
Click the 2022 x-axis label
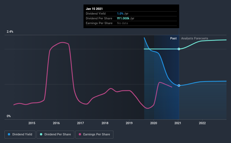point(202,123)
